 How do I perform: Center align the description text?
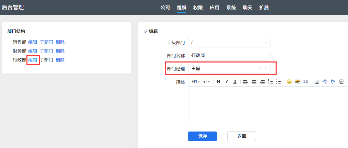pos(254,82)
